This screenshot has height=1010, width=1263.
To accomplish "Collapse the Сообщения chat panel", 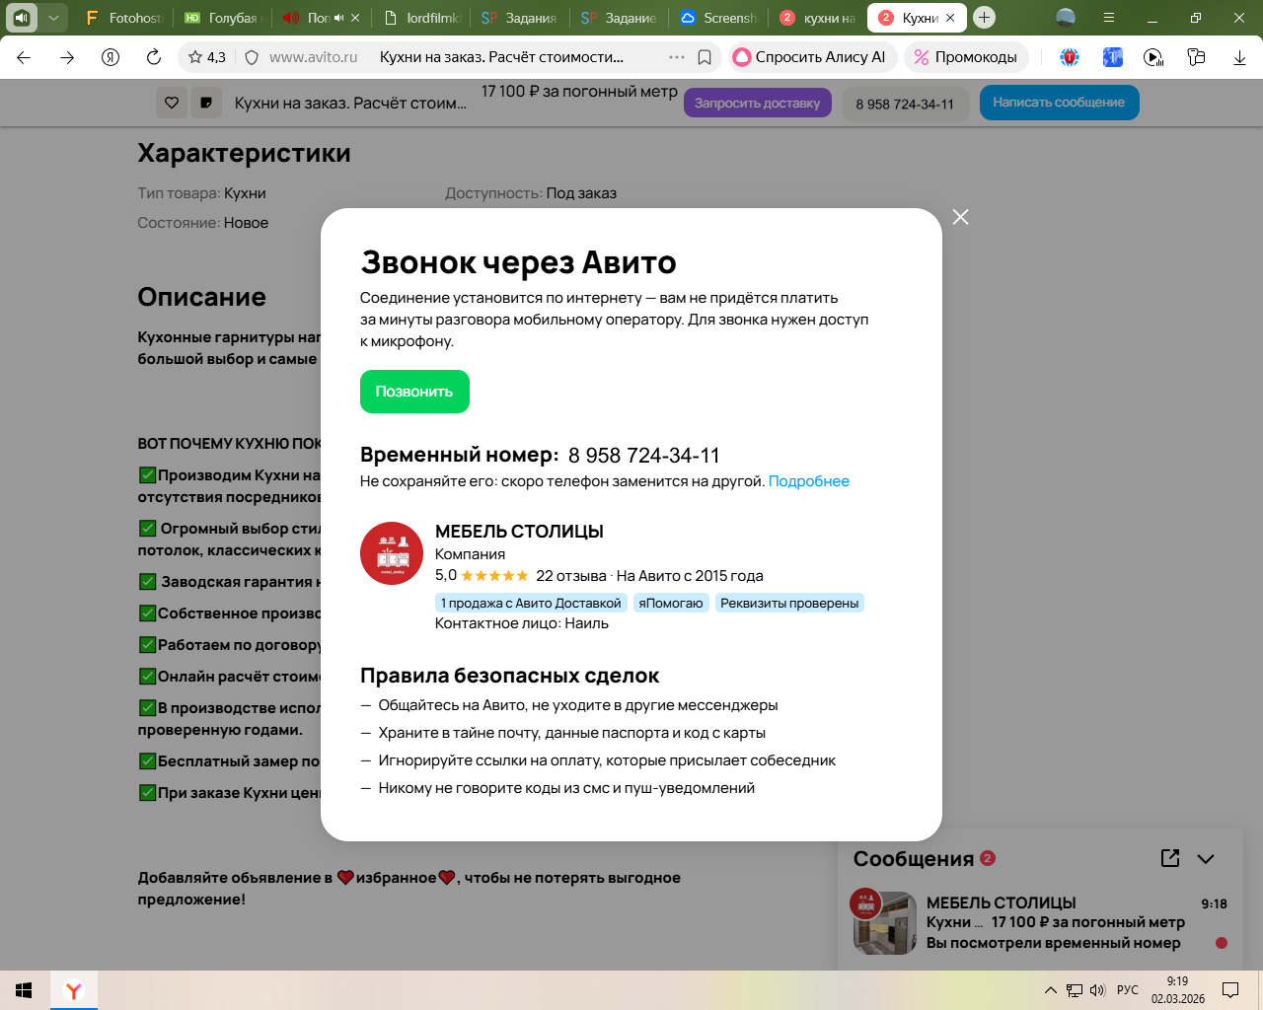I will point(1206,858).
